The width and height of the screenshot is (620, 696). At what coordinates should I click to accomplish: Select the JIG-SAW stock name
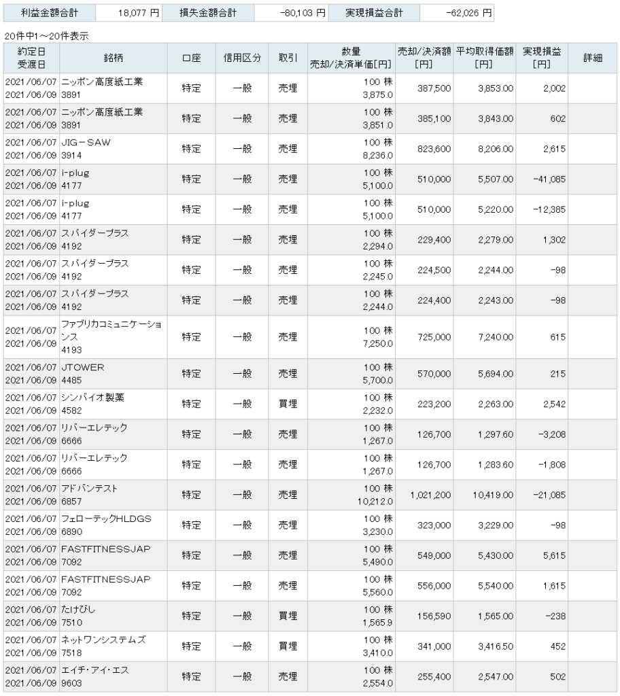click(86, 143)
